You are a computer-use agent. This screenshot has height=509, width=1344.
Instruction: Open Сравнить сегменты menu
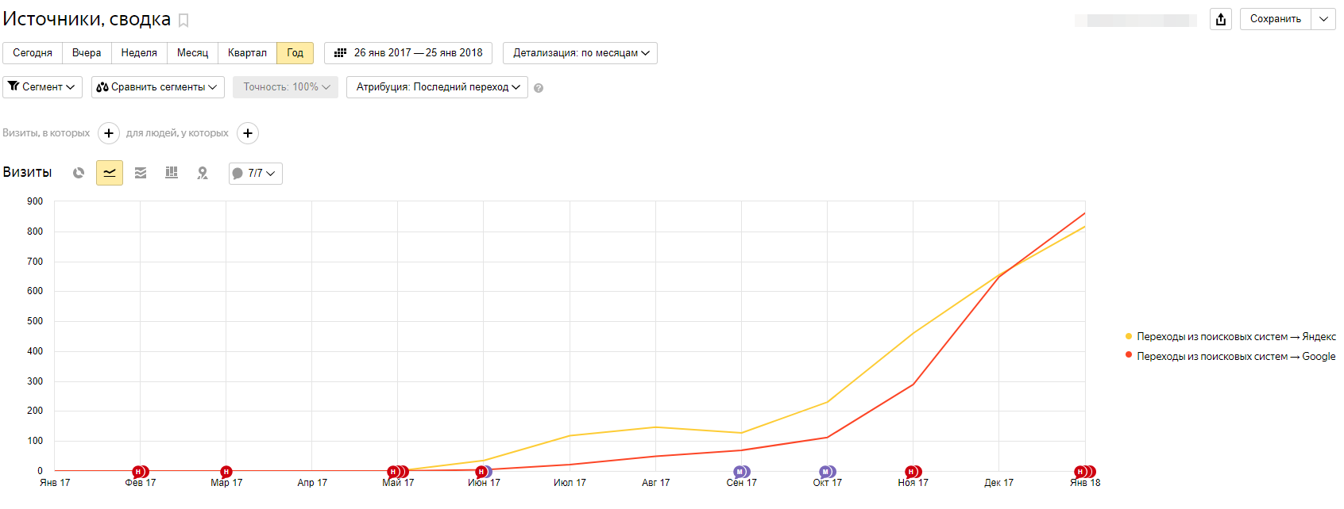click(157, 87)
